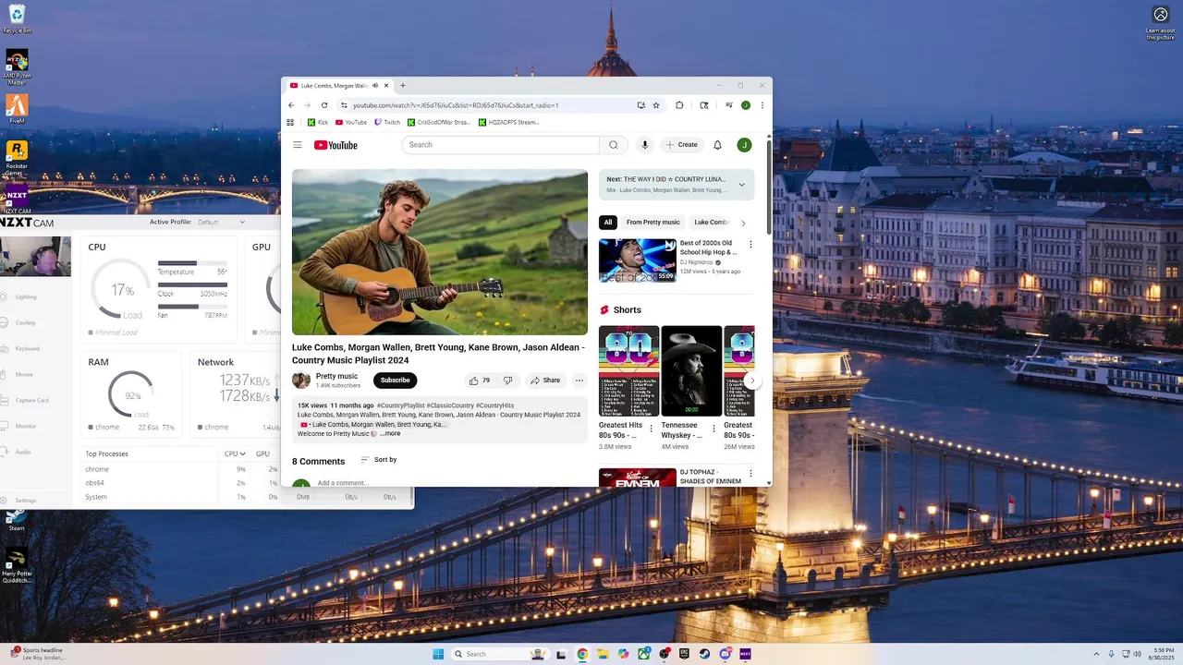This screenshot has height=665, width=1183.
Task: Open the Sort by comments dropdown
Action: [379, 460]
